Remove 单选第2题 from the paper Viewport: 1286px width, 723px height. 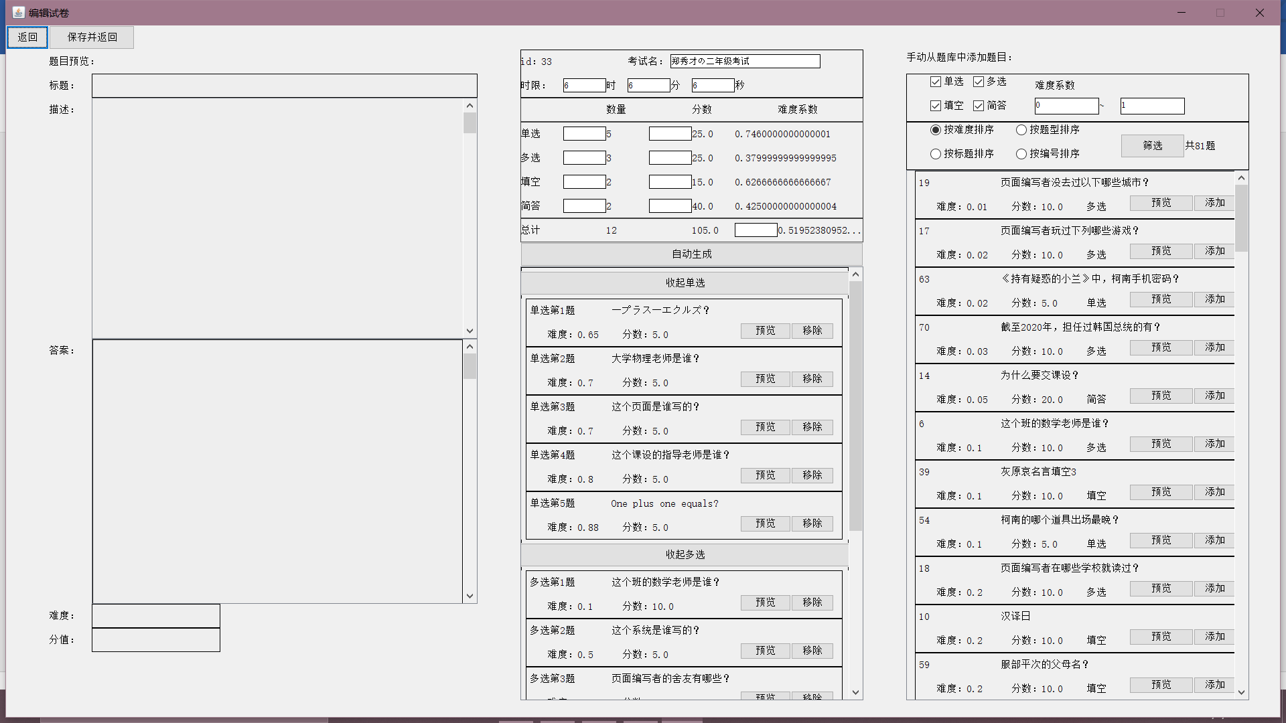tap(812, 379)
